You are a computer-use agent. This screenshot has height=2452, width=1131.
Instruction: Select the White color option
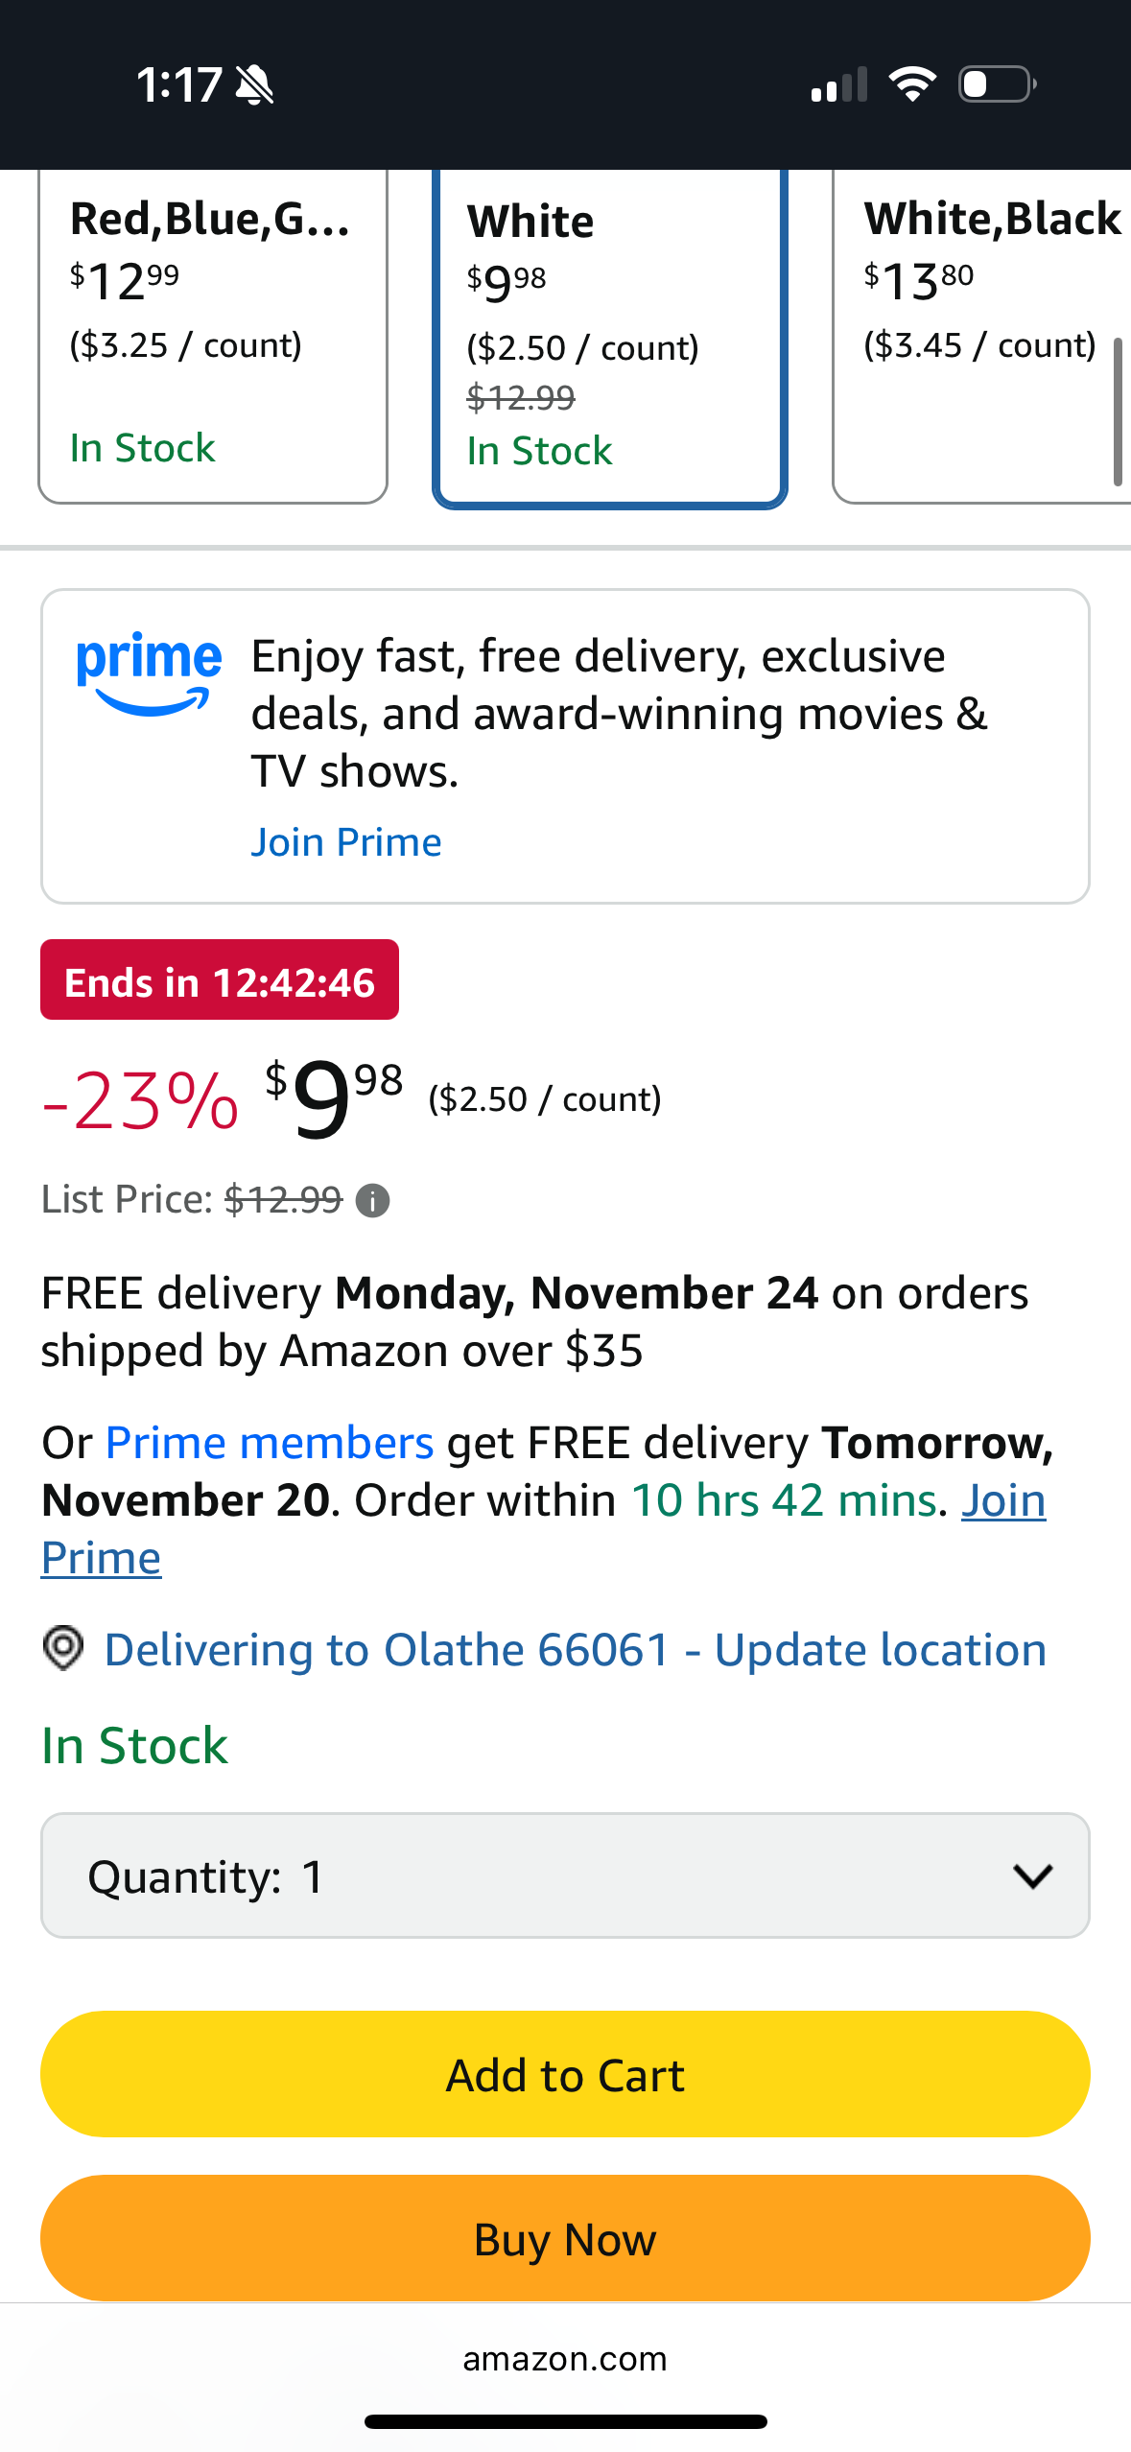coord(610,338)
